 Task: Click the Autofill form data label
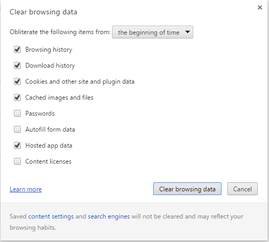[50, 130]
